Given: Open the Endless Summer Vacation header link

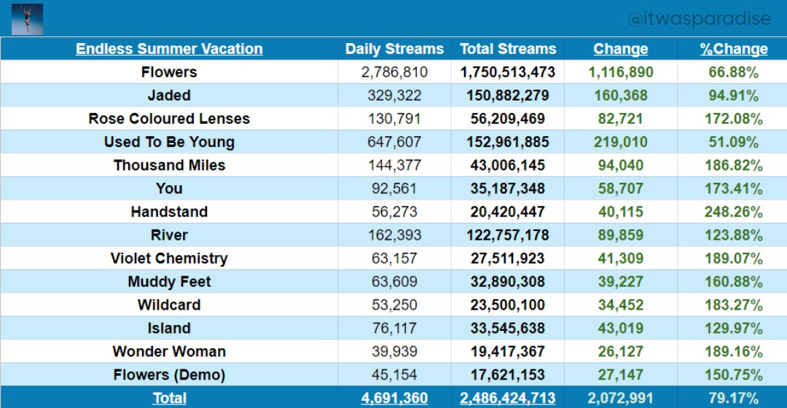Looking at the screenshot, I should point(169,49).
